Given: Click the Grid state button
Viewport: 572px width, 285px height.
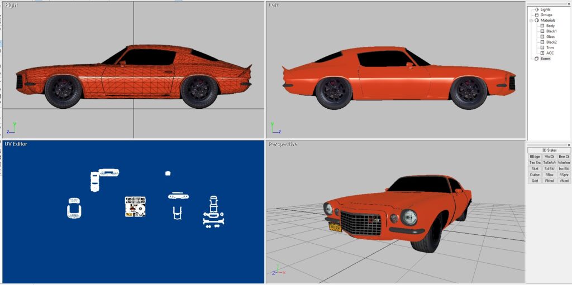Looking at the screenshot, I should point(535,181).
